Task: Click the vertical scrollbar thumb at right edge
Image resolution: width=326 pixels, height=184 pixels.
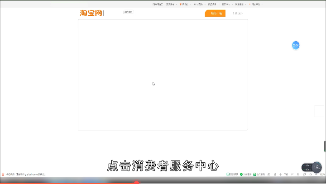Action: tap(325, 146)
